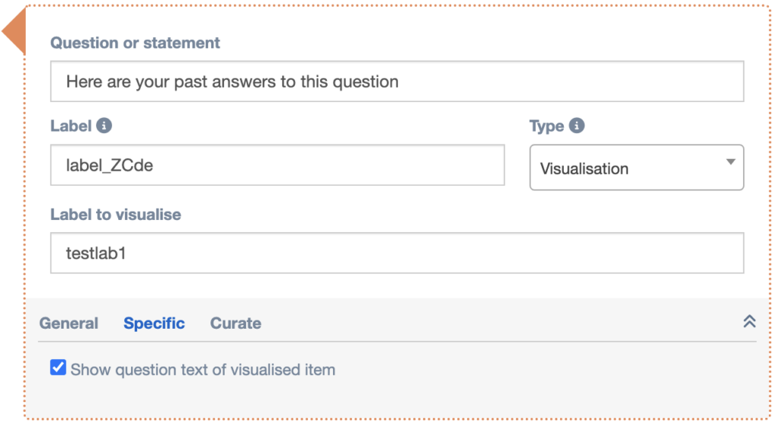The height and width of the screenshot is (424, 775).
Task: Open the Curate tab
Action: (235, 323)
